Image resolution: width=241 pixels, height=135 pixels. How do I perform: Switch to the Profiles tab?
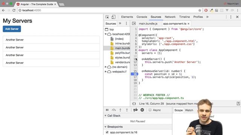click(198, 17)
